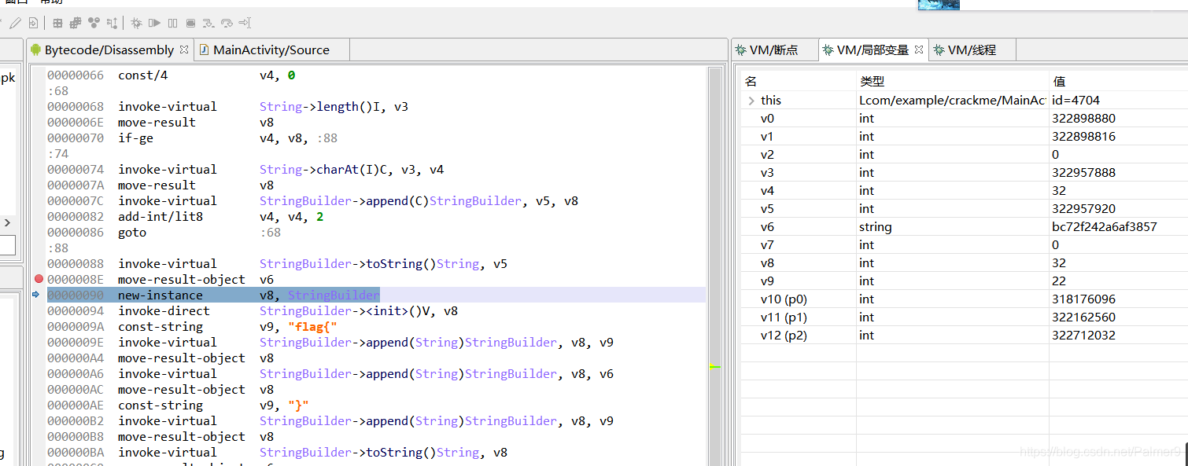1188x466 pixels.
Task: Click the bug icon on VM/线程 tab
Action: 939,50
